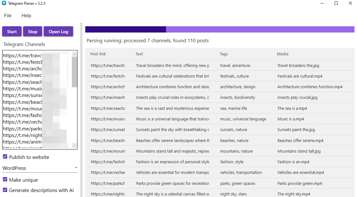357x197 pixels.
Task: Select the 'travel, adventure' tags cell
Action: pyautogui.click(x=235, y=65)
